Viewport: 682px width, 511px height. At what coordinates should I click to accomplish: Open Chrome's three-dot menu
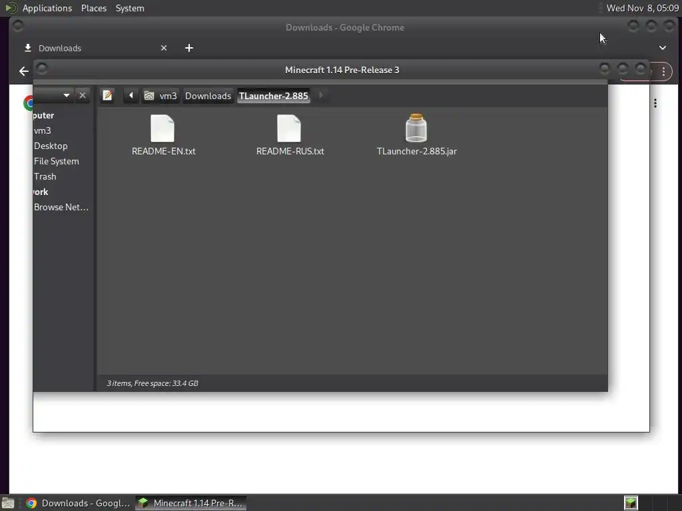pos(663,71)
